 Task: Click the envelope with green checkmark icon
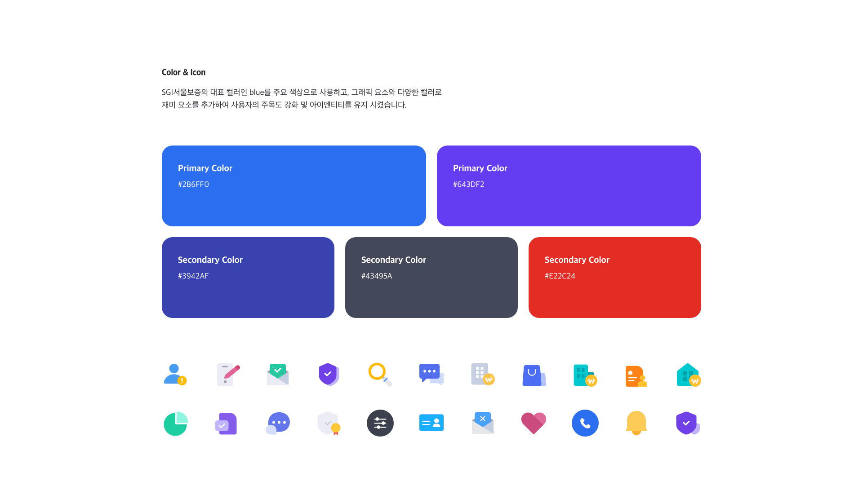point(278,375)
